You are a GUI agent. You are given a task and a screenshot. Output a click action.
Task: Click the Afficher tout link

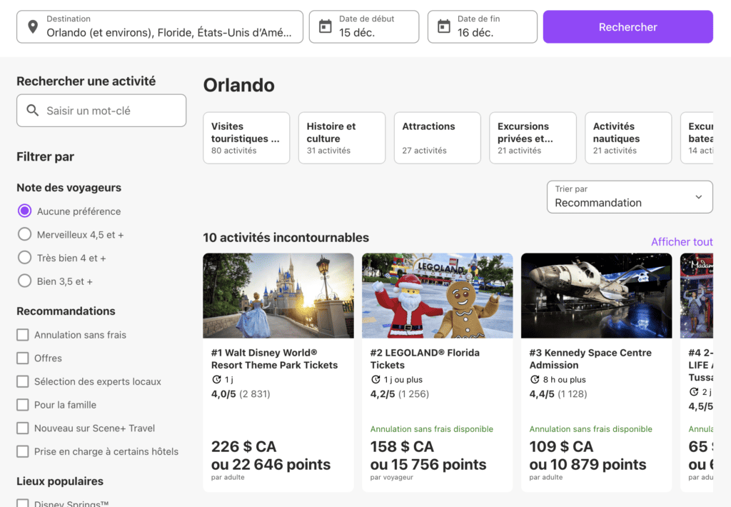coord(681,242)
